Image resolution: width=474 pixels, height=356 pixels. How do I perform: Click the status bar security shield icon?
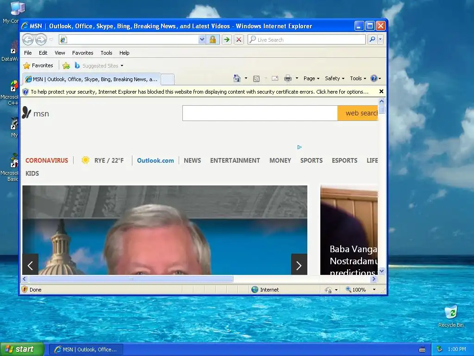click(x=25, y=289)
